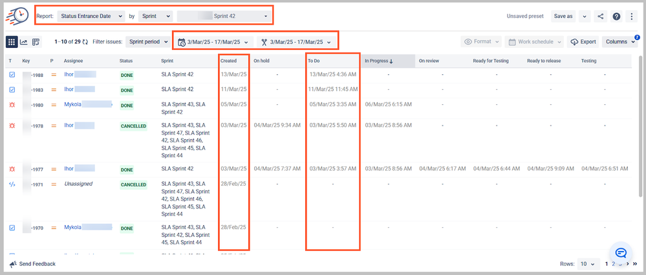Click the Status column header
The width and height of the screenshot is (646, 275).
pyautogui.click(x=126, y=61)
